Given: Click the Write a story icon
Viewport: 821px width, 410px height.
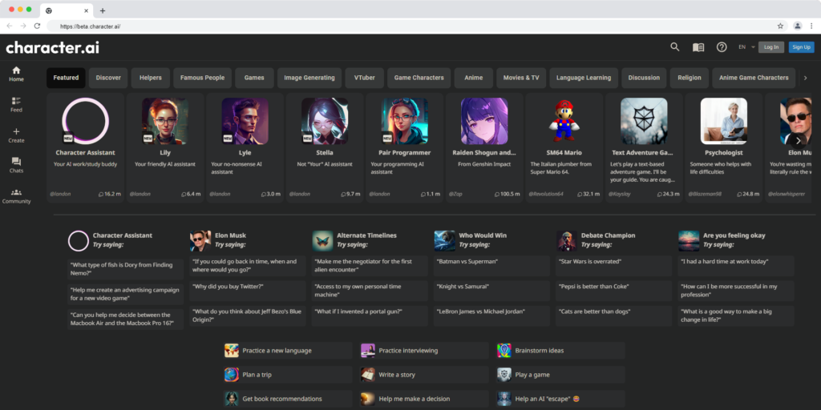Looking at the screenshot, I should [x=367, y=375].
